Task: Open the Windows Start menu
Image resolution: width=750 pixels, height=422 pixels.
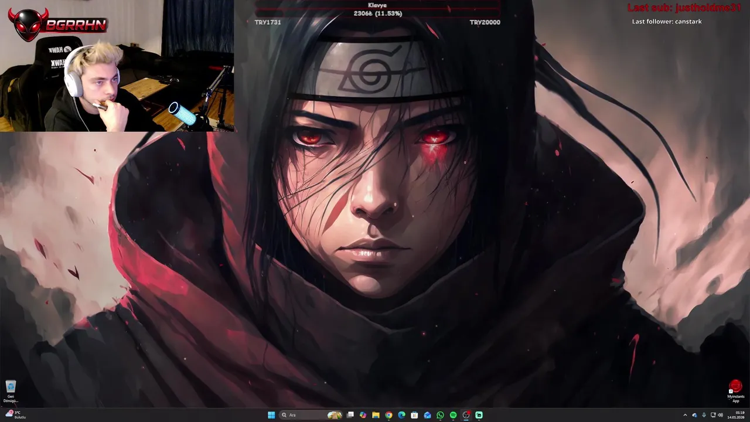Action: click(271, 415)
